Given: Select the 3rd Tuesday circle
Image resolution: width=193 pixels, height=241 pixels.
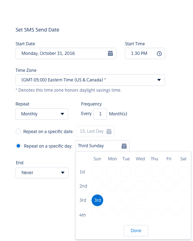Looking at the screenshot, I should click(x=126, y=200).
